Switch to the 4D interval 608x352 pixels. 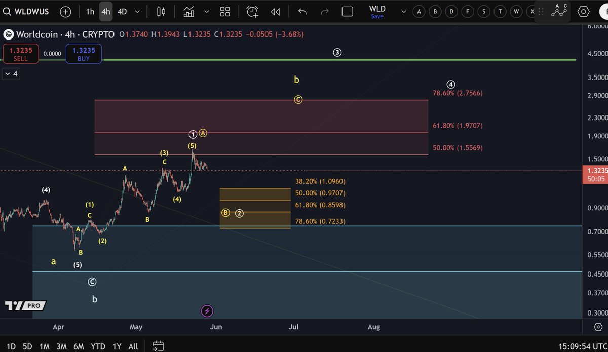click(122, 11)
